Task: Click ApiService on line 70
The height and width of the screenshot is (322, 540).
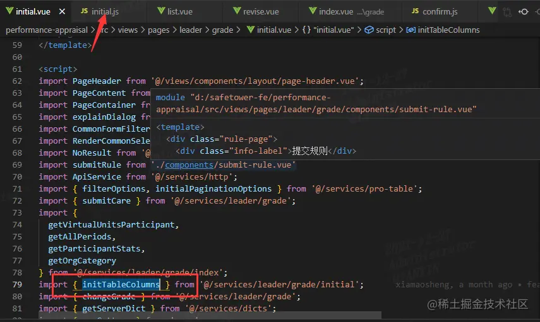Action: click(x=97, y=177)
